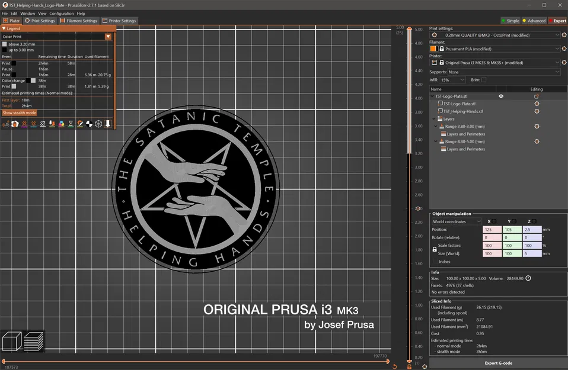Toggle shells cube icon in legend
The height and width of the screenshot is (370, 568).
click(98, 124)
